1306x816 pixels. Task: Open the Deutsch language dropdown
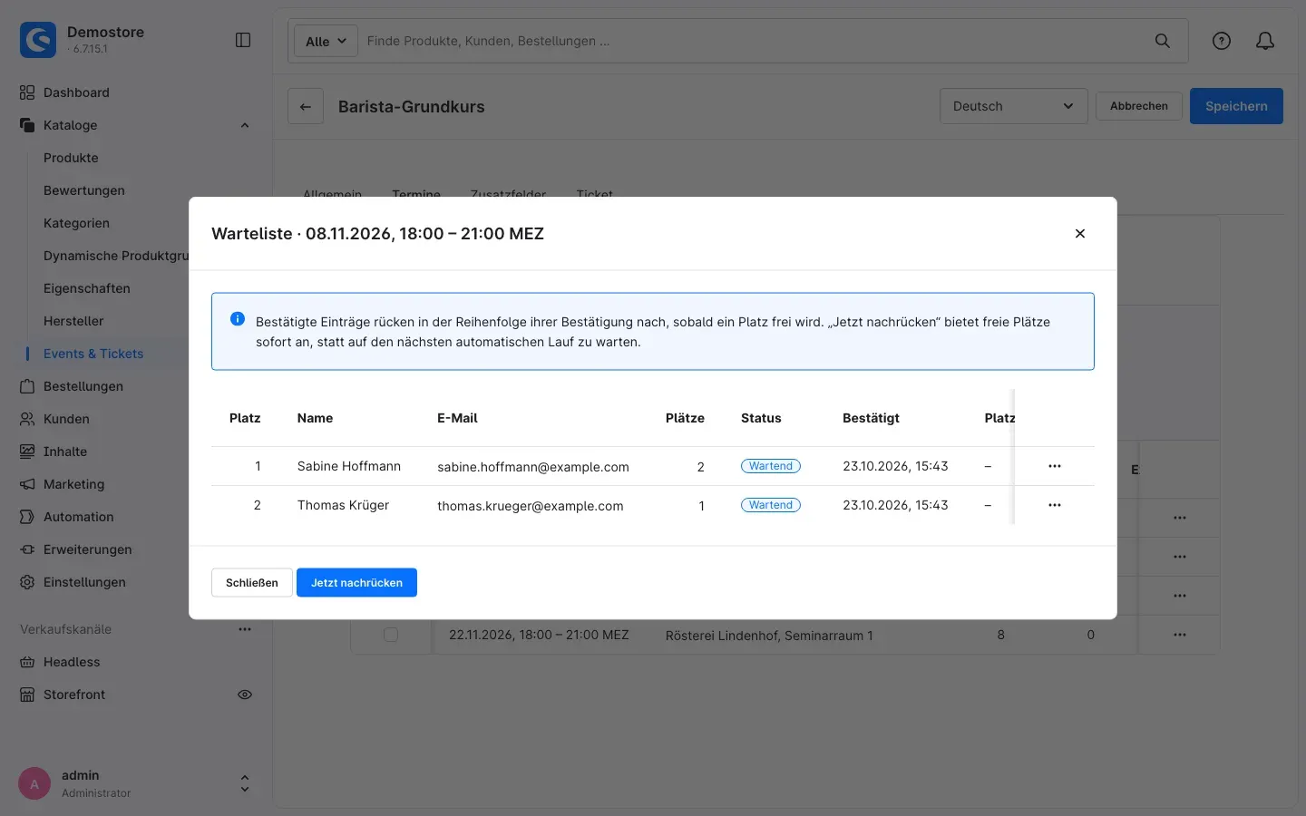1013,106
